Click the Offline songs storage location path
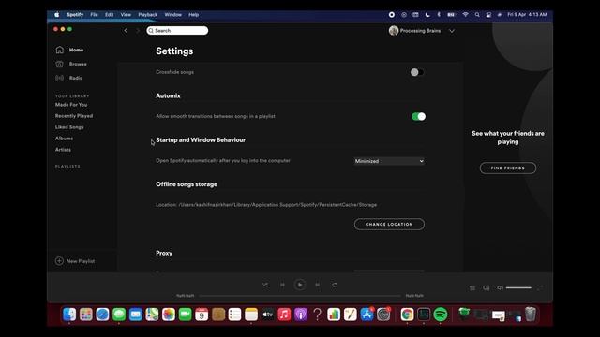The image size is (600, 337). pyautogui.click(x=266, y=205)
